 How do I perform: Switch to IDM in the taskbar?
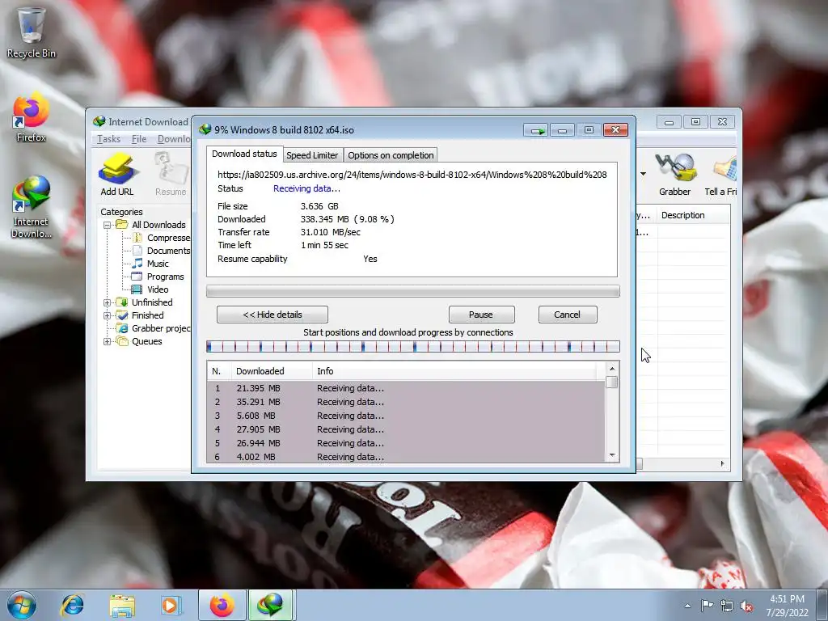pos(270,605)
